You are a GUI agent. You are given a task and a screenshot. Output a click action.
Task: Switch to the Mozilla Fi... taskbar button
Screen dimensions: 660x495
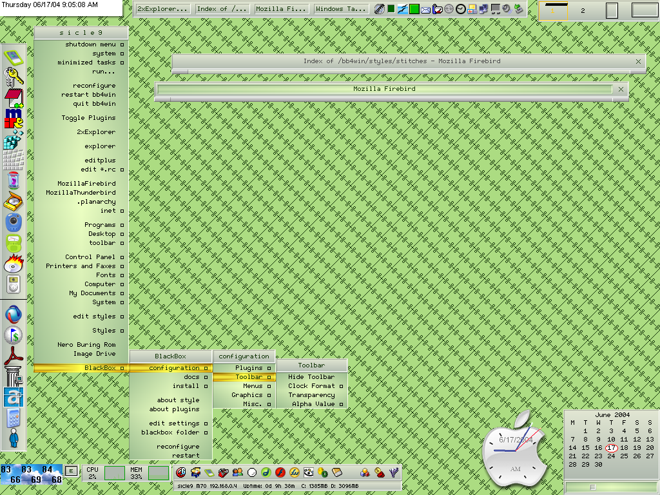click(x=282, y=9)
